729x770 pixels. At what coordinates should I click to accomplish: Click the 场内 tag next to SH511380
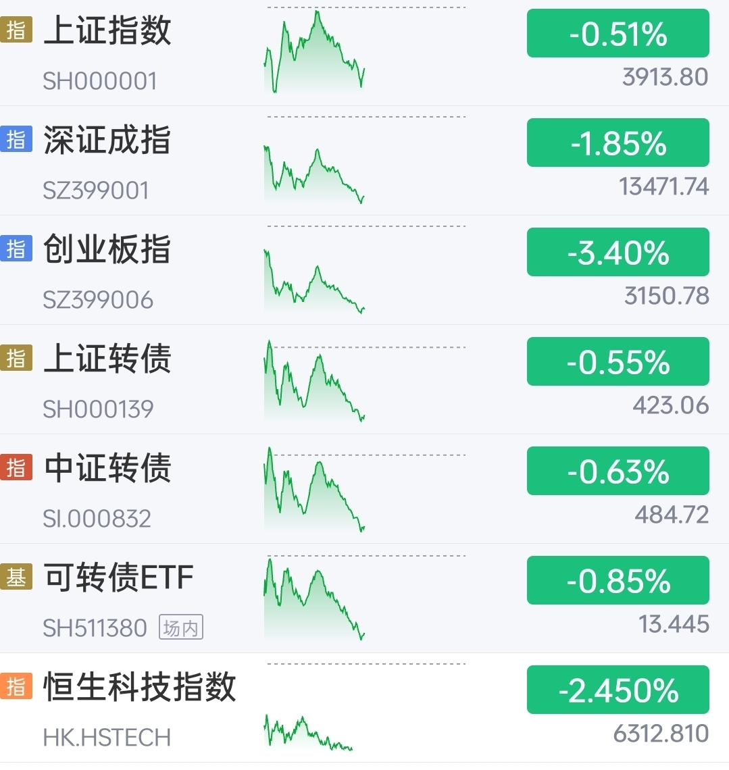point(181,627)
